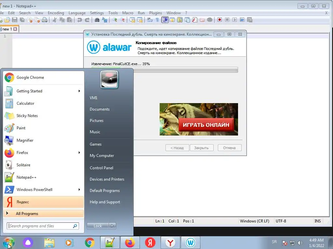Click the < Назад button in installer
Screen dimensions: 333x249
pyautogui.click(x=177, y=148)
